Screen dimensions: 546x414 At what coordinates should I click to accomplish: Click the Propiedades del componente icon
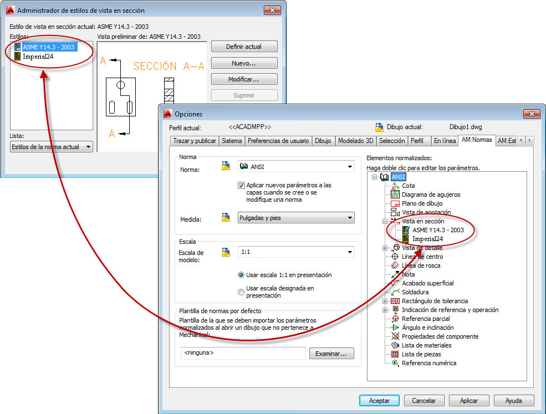(x=395, y=336)
